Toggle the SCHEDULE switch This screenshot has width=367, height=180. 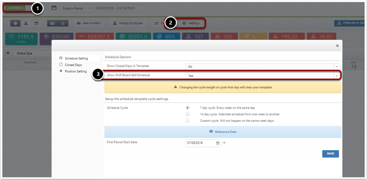coord(18,8)
